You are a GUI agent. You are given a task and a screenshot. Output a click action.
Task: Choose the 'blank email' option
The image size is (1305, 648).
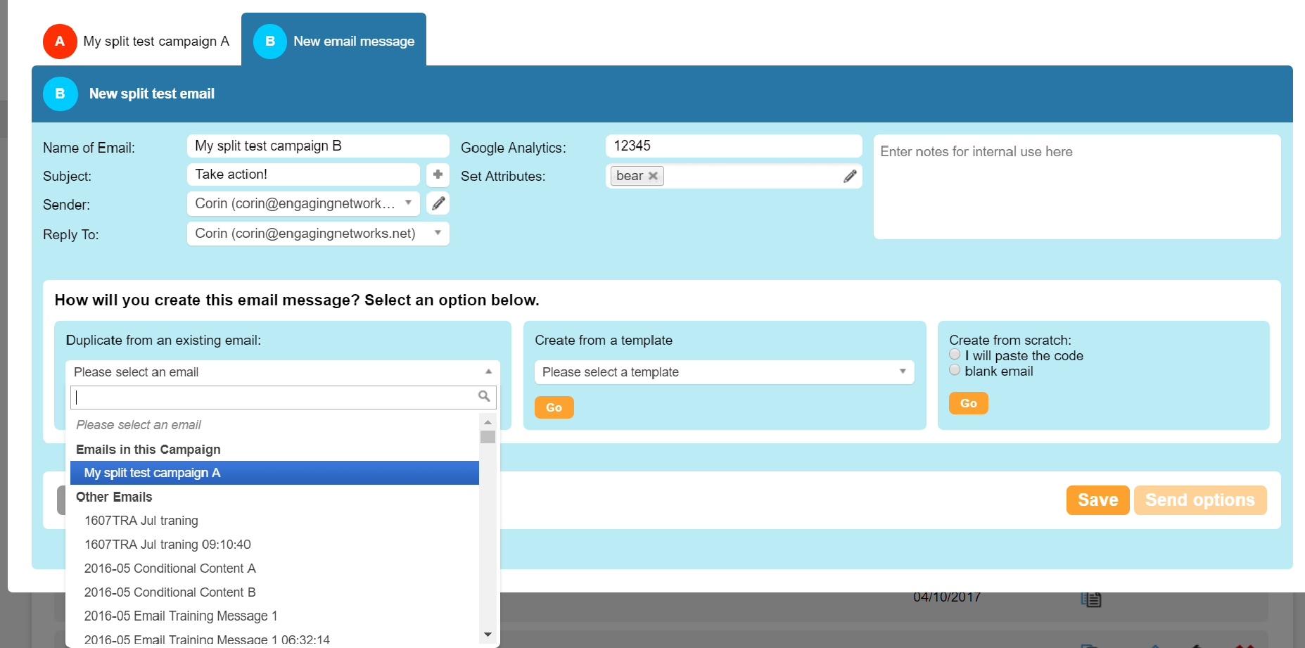pyautogui.click(x=955, y=369)
